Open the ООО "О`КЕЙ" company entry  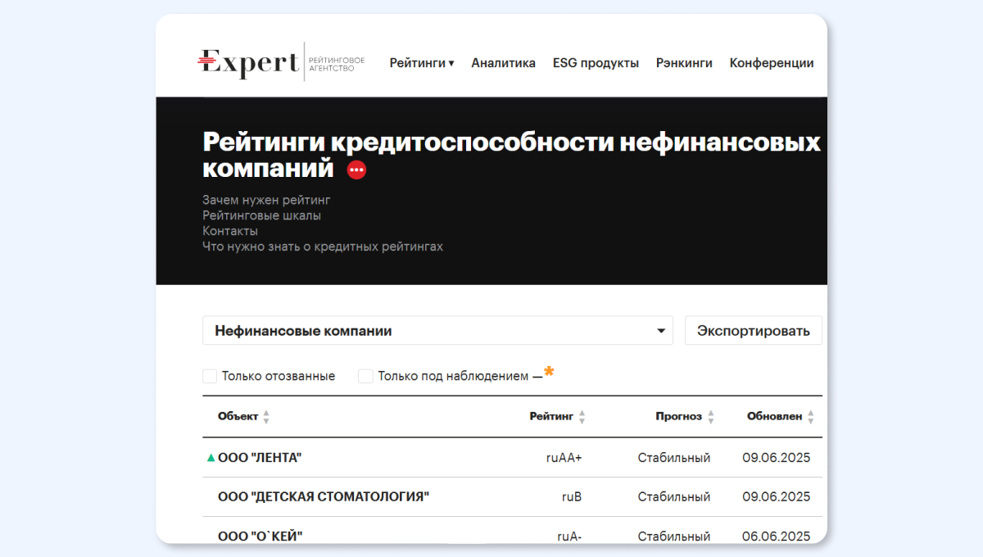coord(260,537)
